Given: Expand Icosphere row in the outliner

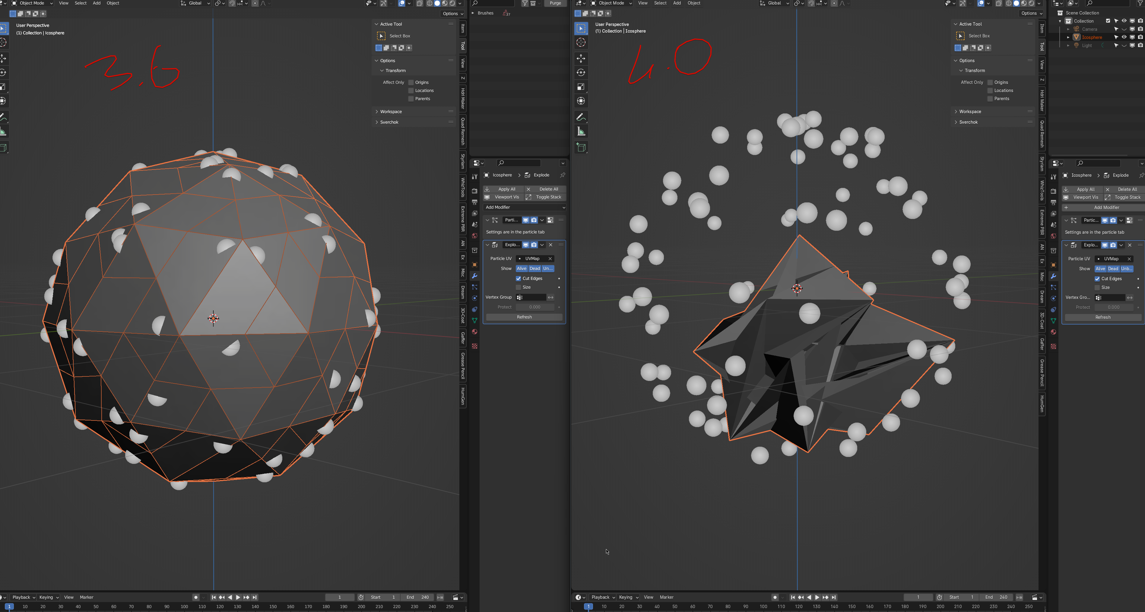Looking at the screenshot, I should click(1068, 37).
